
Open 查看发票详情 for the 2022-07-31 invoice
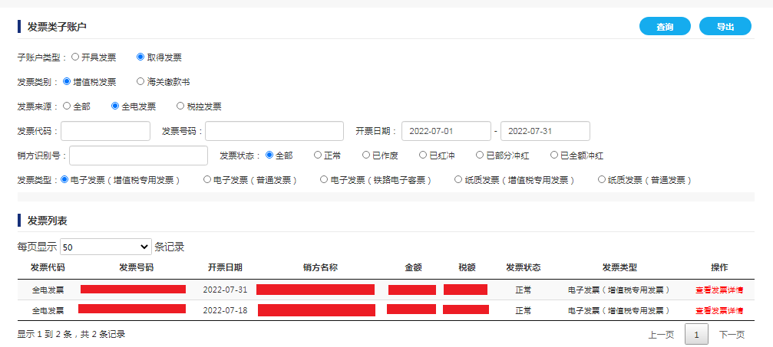pyautogui.click(x=718, y=290)
